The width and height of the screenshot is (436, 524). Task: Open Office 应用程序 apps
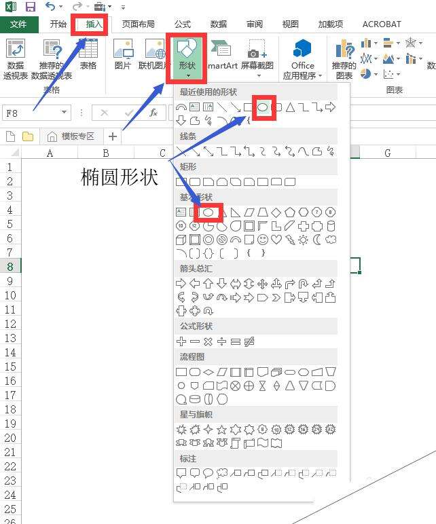click(x=302, y=59)
